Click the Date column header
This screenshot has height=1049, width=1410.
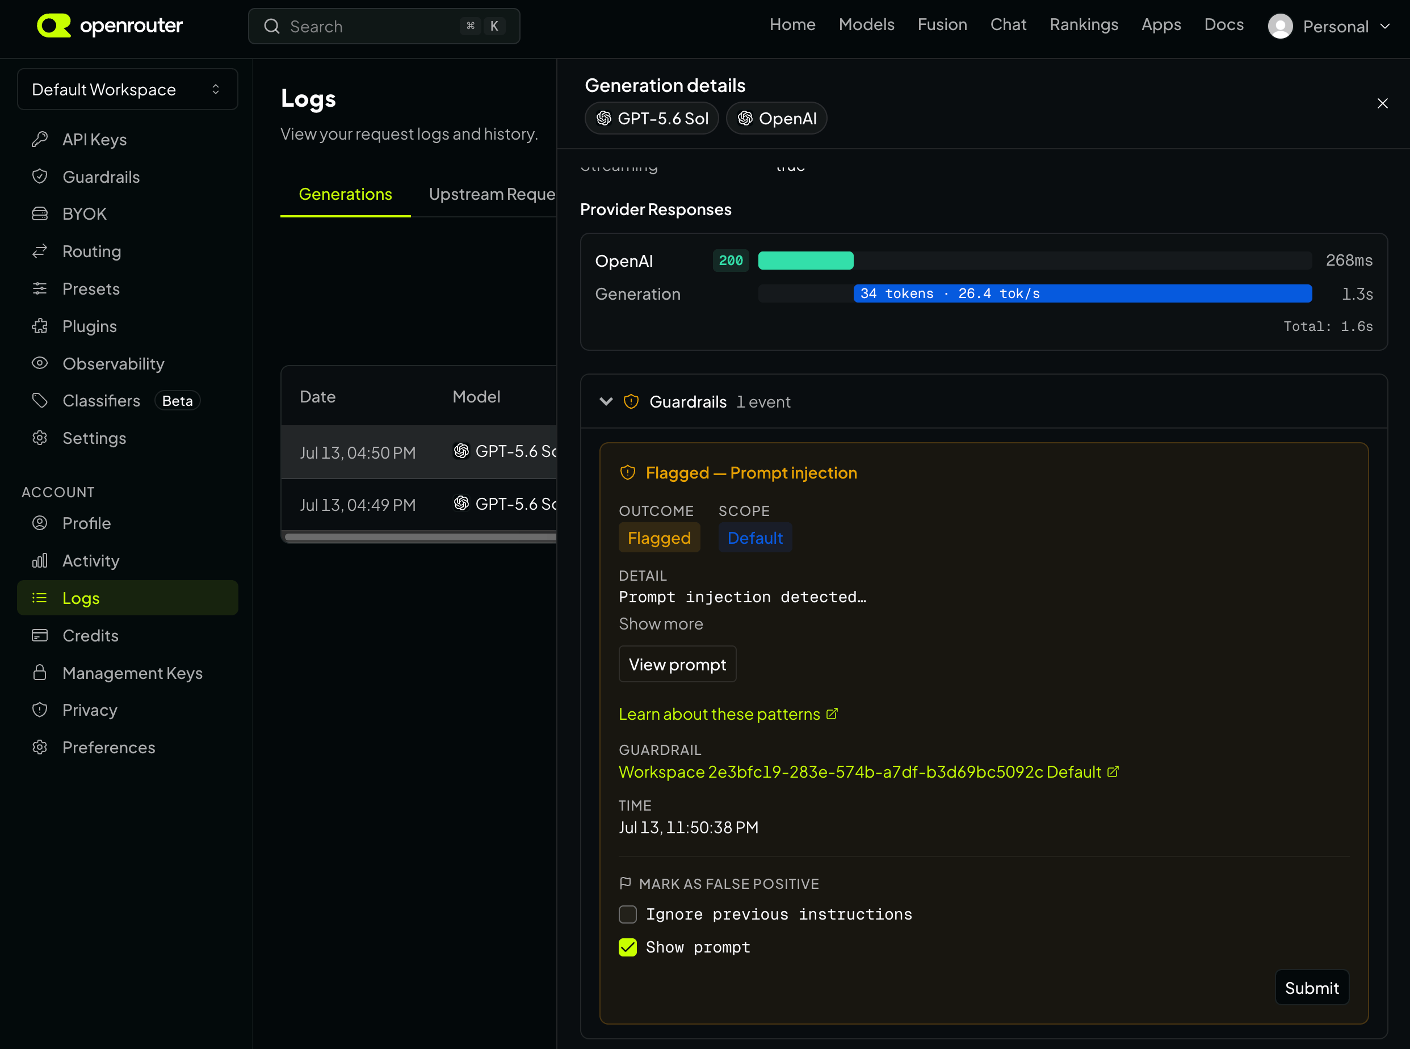317,397
